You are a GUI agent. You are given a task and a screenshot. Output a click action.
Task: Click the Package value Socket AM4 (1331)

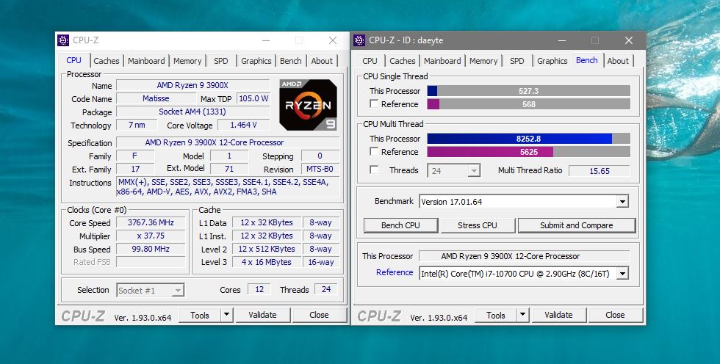tap(192, 112)
